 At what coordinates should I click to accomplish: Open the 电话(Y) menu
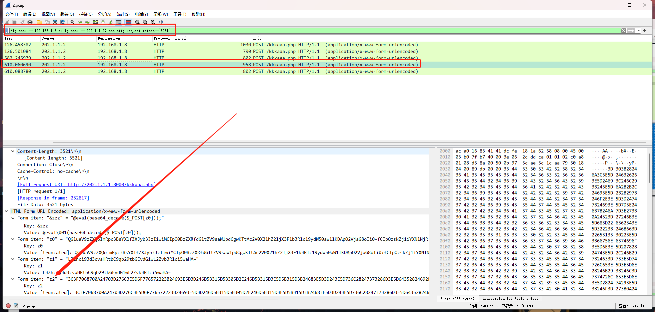point(141,14)
